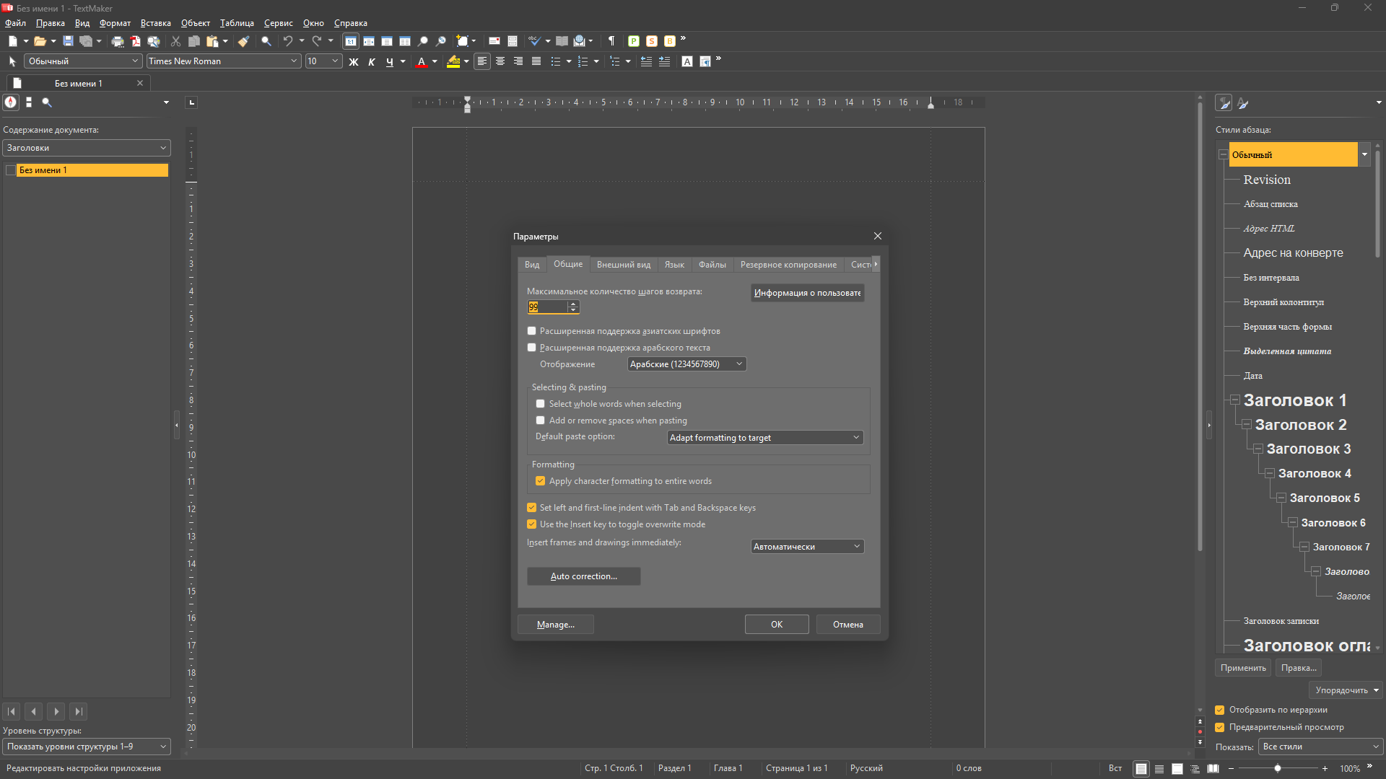Open 'Показать уровни структуры 1–9' dropdown

coord(87,747)
